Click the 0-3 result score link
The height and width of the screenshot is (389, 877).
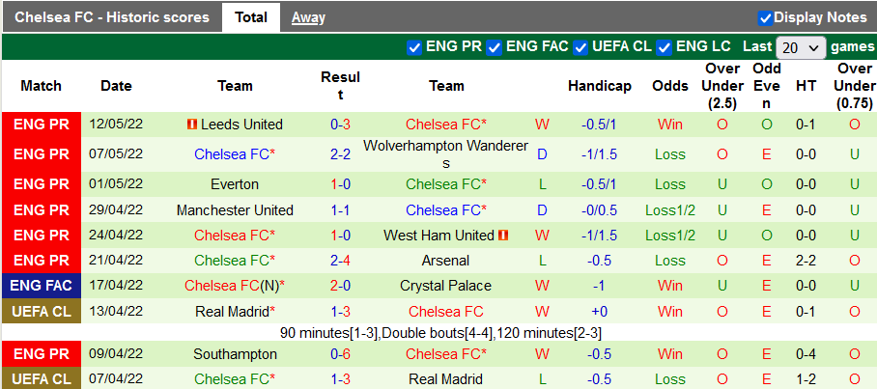click(x=340, y=125)
